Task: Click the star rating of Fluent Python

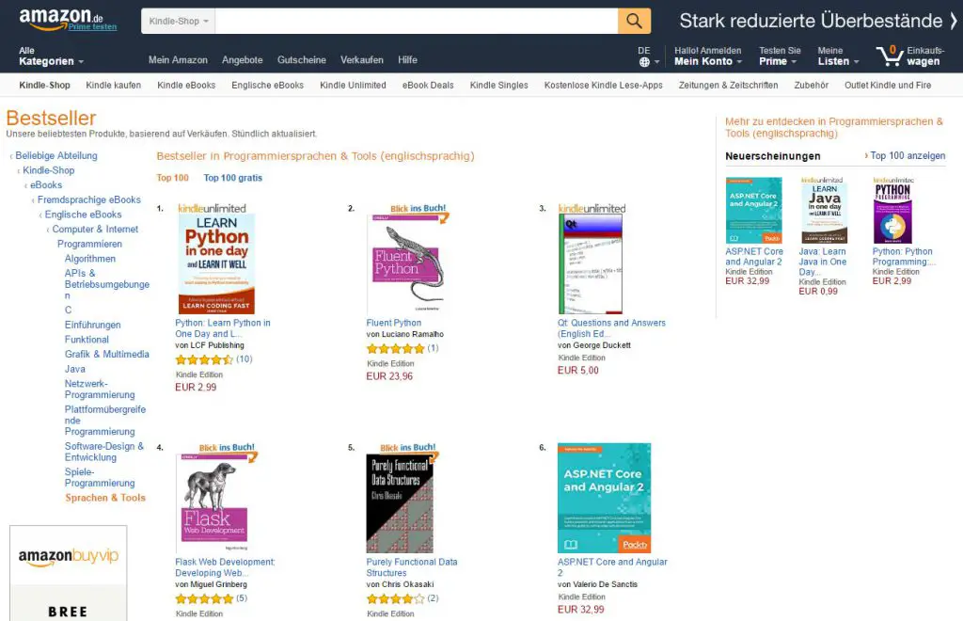Action: coord(395,348)
